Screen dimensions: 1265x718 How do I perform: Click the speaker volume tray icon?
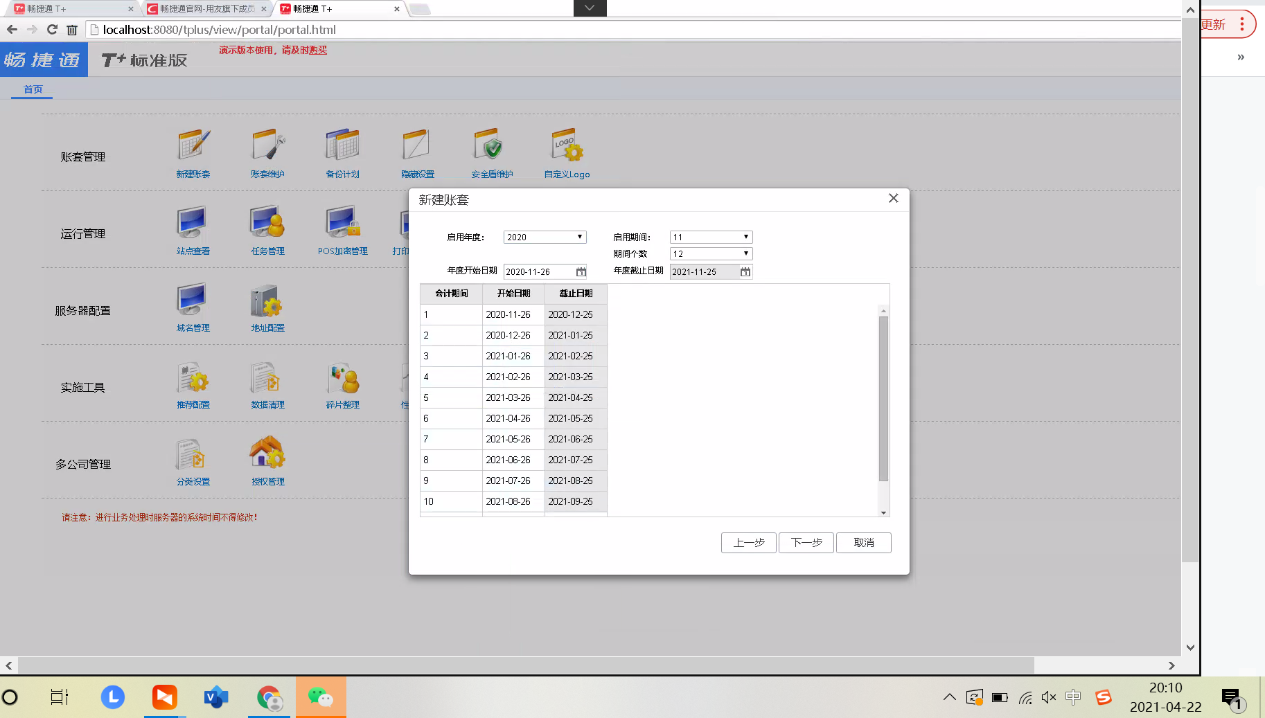pos(1049,697)
